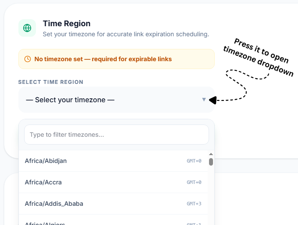Viewport: 298px width, 225px height.
Task: Click the 'No timezone set' warning banner
Action: (117, 59)
